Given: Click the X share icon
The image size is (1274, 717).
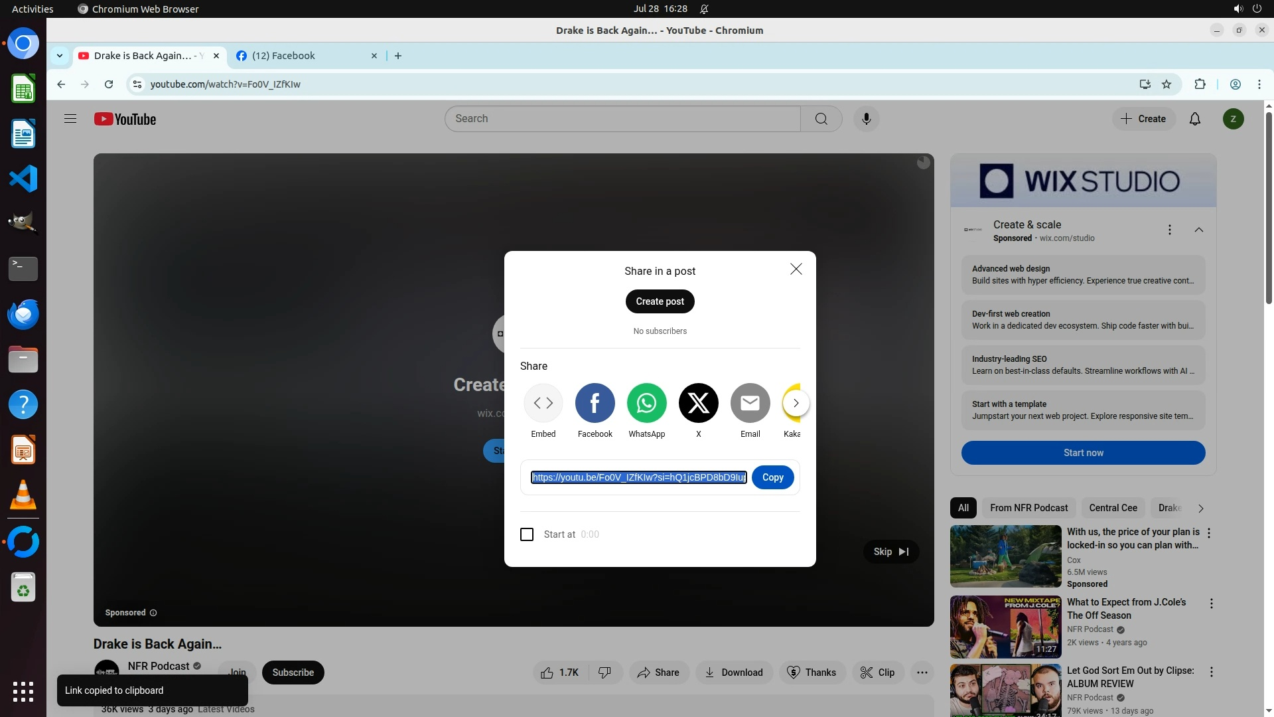Looking at the screenshot, I should 698,403.
